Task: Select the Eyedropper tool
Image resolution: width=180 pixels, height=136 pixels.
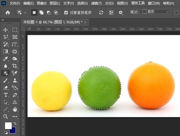Action: 6,59
